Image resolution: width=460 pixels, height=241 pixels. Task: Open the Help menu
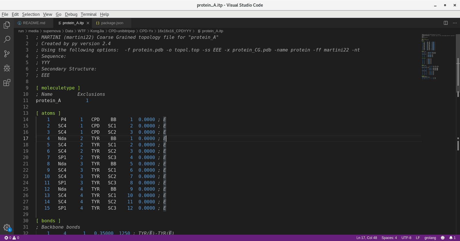coord(104,14)
